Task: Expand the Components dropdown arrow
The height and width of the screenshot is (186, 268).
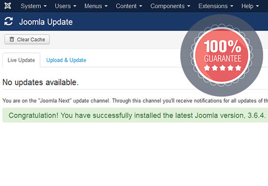Action: pyautogui.click(x=189, y=6)
